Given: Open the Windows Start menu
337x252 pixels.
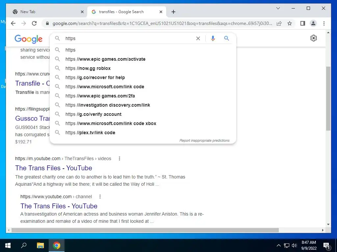Looking at the screenshot, I should click(8, 245).
